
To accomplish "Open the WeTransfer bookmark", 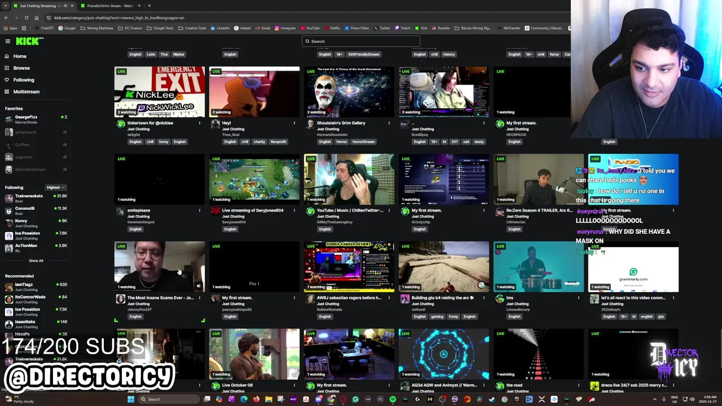I will pyautogui.click(x=509, y=28).
